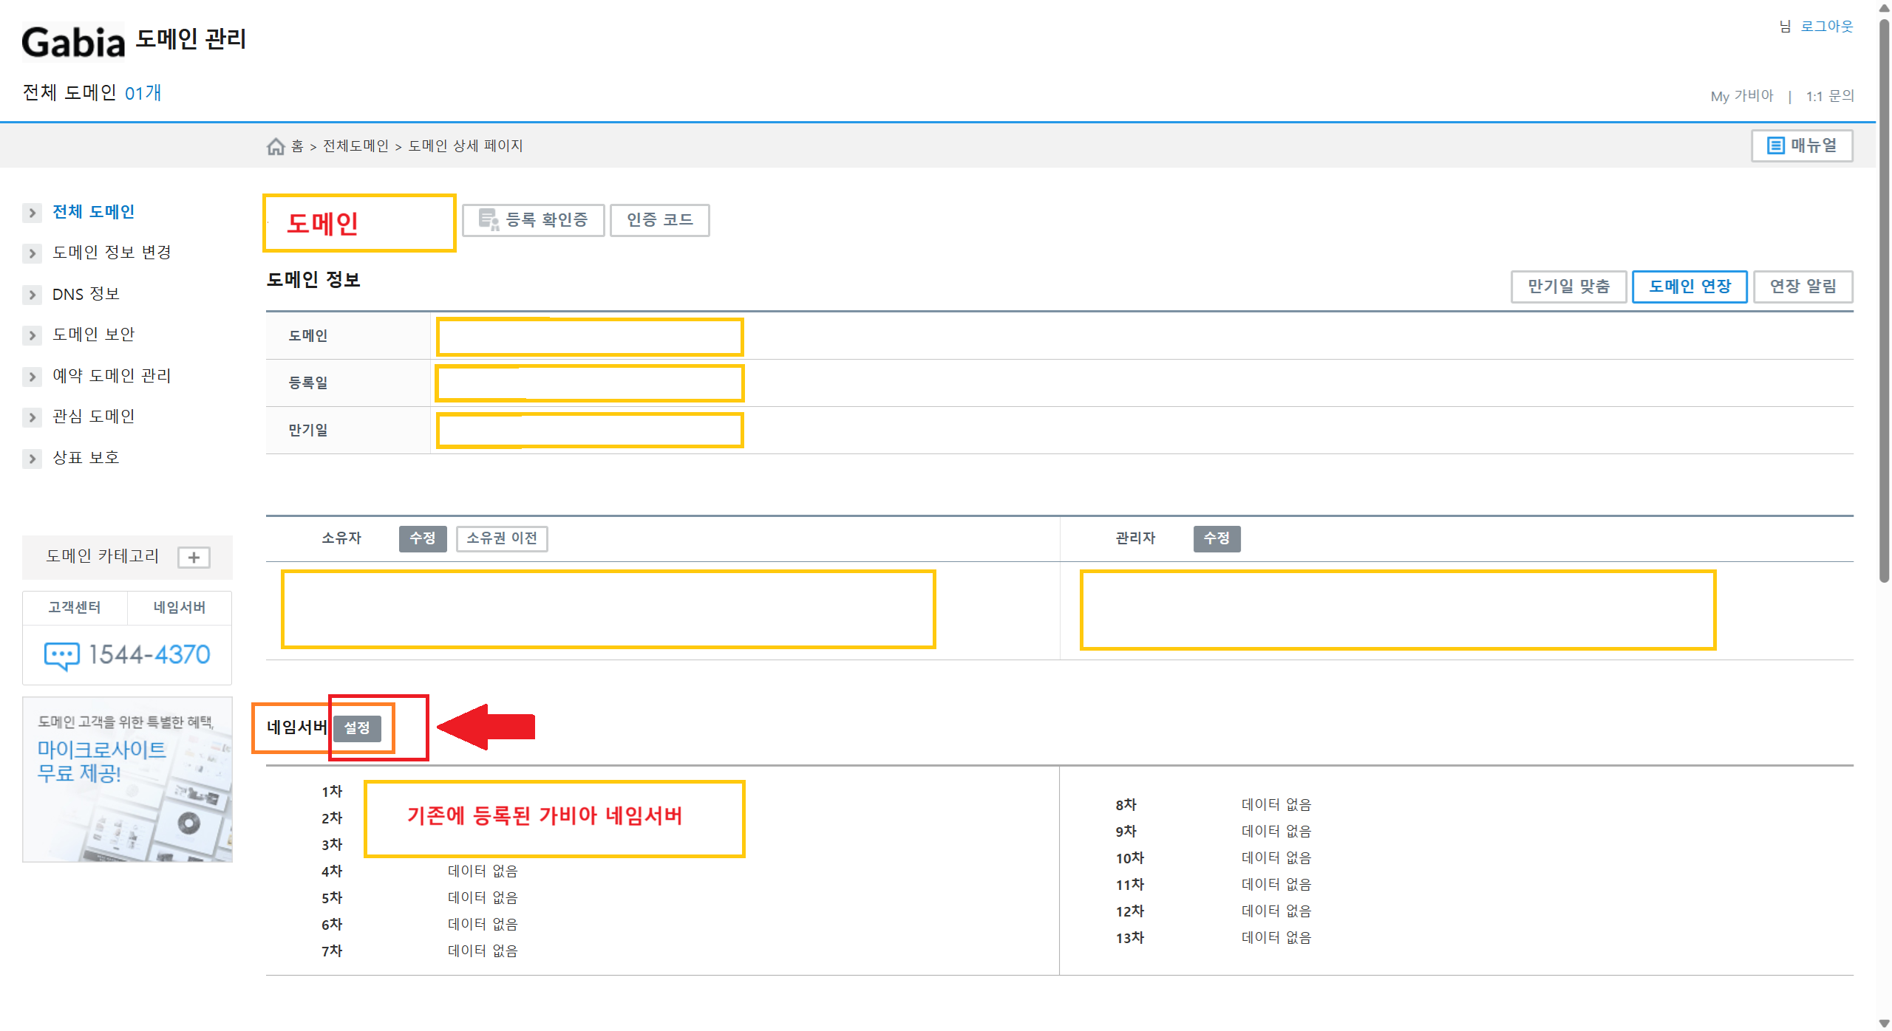1892x1031 pixels.
Task: Click the plus icon beside 도메인 카테고리
Action: click(194, 558)
